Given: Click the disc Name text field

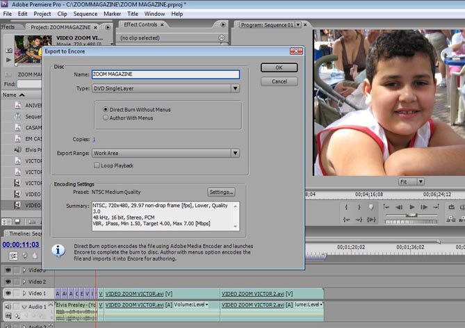Looking at the screenshot, I should pyautogui.click(x=165, y=74).
